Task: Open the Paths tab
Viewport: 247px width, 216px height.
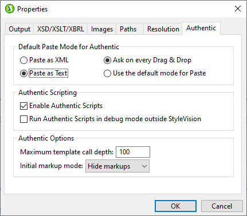Action: point(128,29)
